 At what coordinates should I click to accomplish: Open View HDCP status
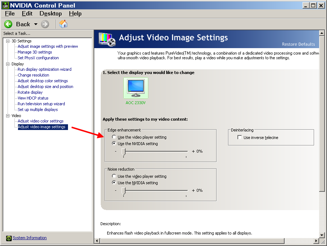pyautogui.click(x=33, y=98)
